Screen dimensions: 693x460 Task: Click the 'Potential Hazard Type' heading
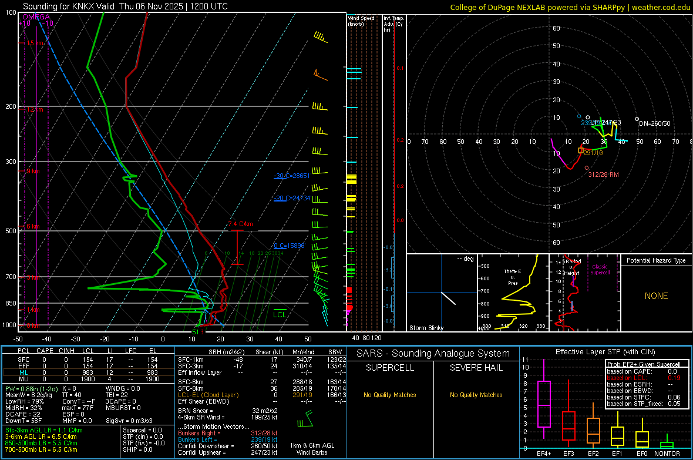tap(656, 260)
